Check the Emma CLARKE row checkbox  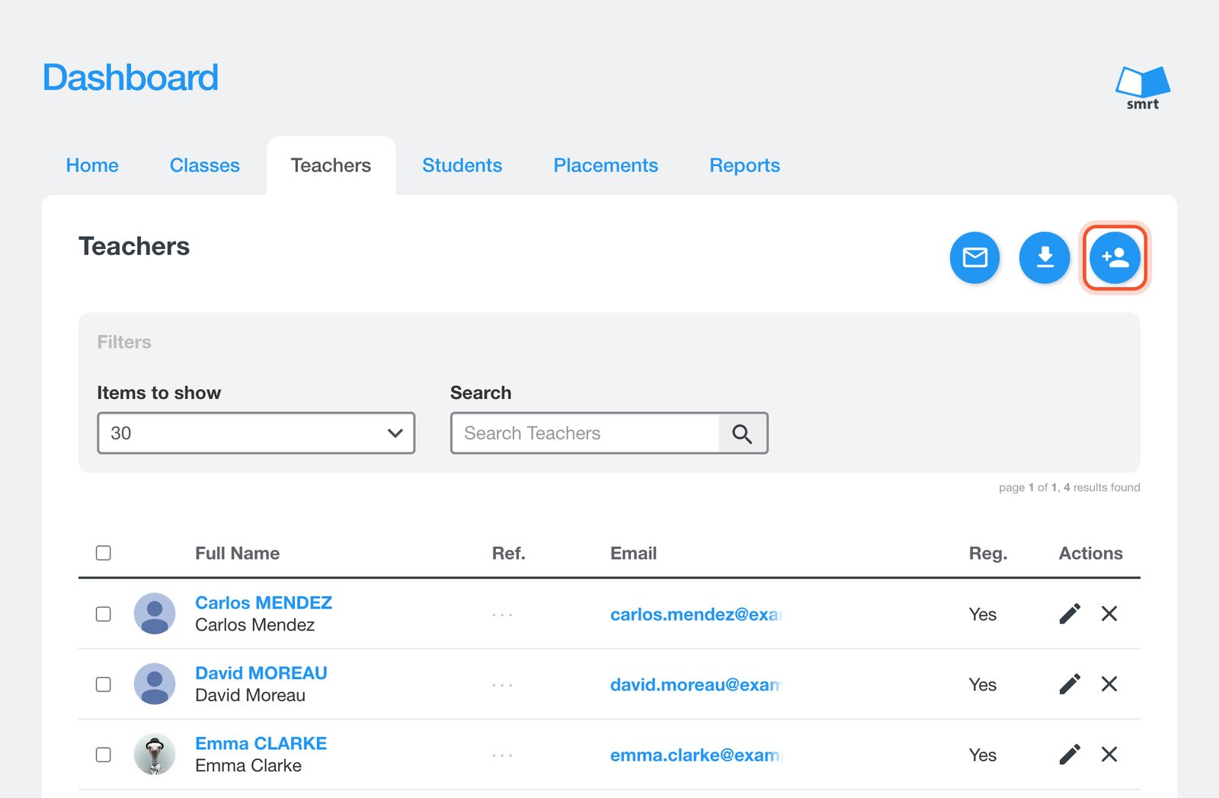[x=104, y=755]
